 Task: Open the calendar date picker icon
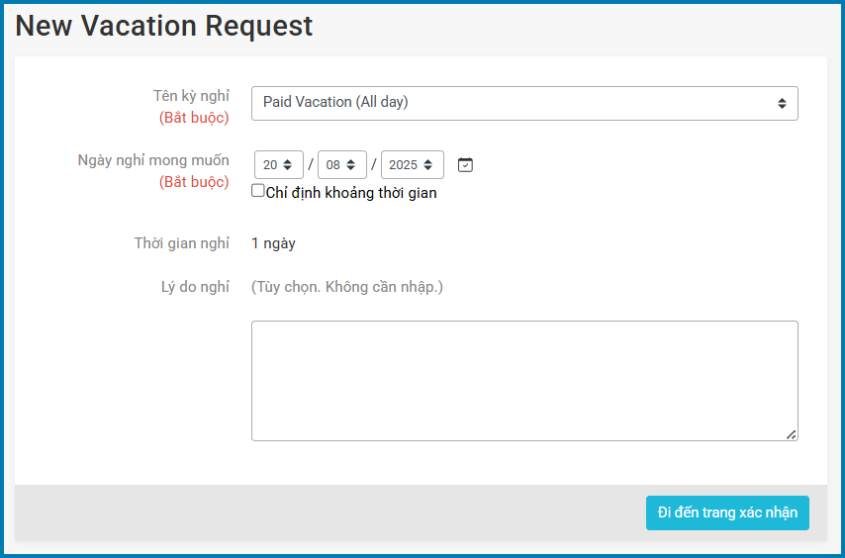(x=465, y=165)
